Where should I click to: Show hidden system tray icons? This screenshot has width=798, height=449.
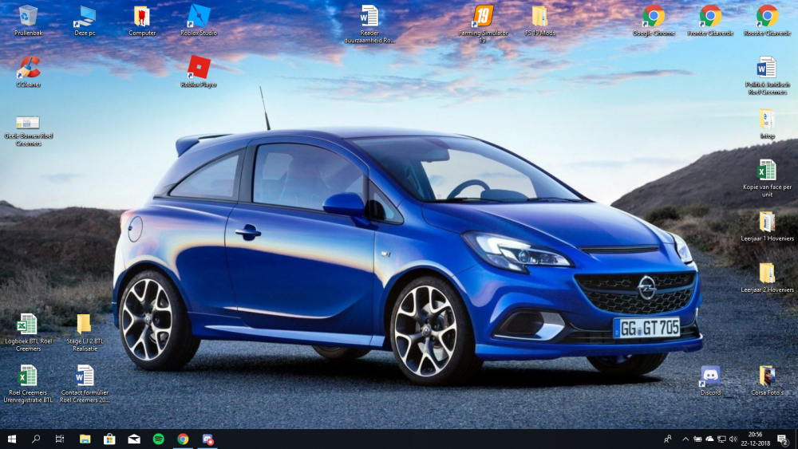pyautogui.click(x=685, y=439)
